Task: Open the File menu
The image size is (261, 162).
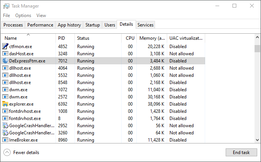Action: [6, 16]
